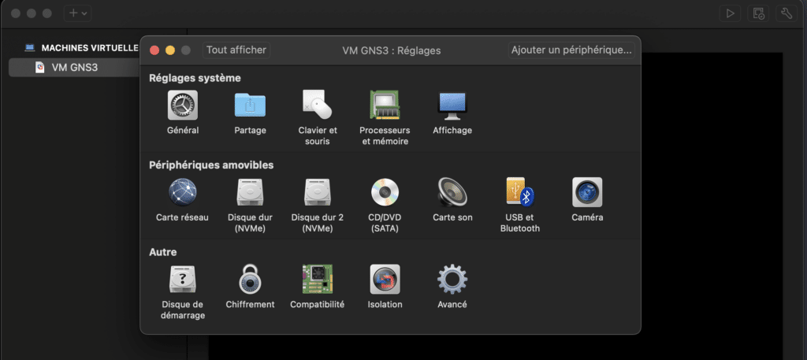Open Compatibilité settings

(317, 280)
